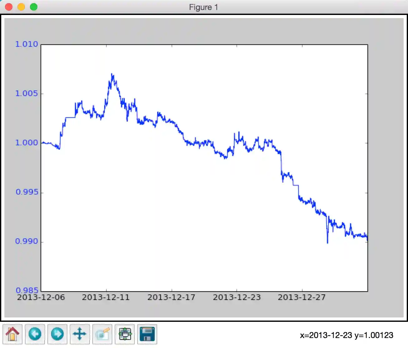Click the 0.990 y-axis label
The width and height of the screenshot is (408, 348).
[27, 241]
